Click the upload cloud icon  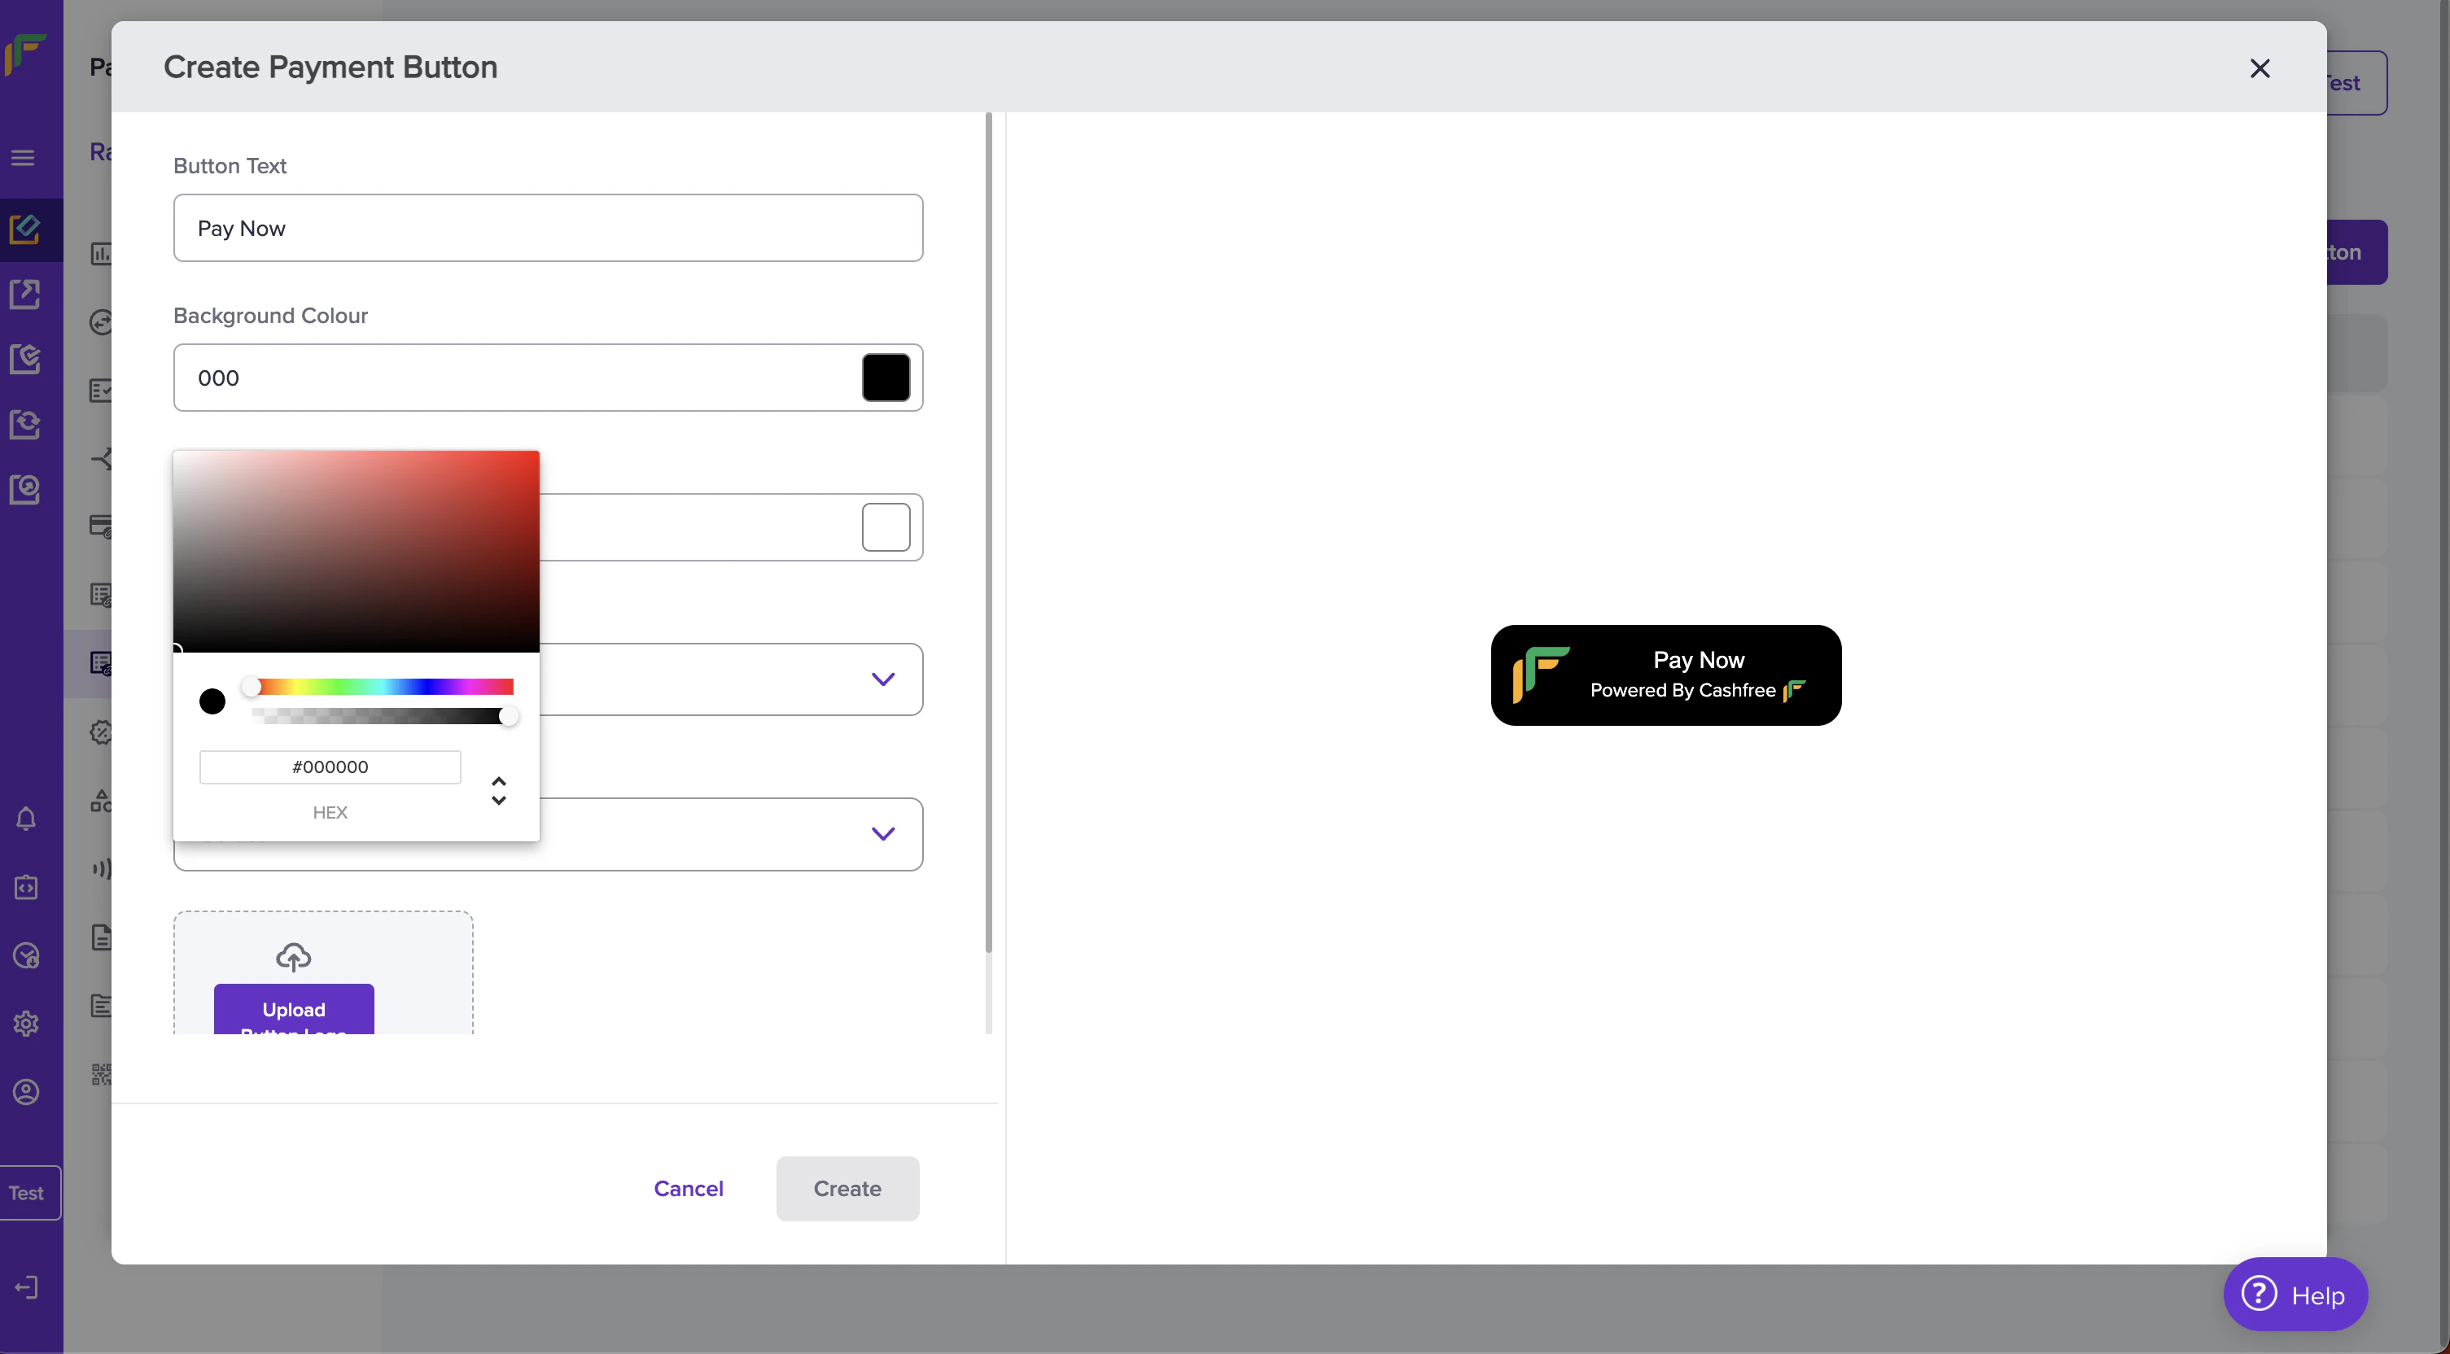(x=293, y=957)
